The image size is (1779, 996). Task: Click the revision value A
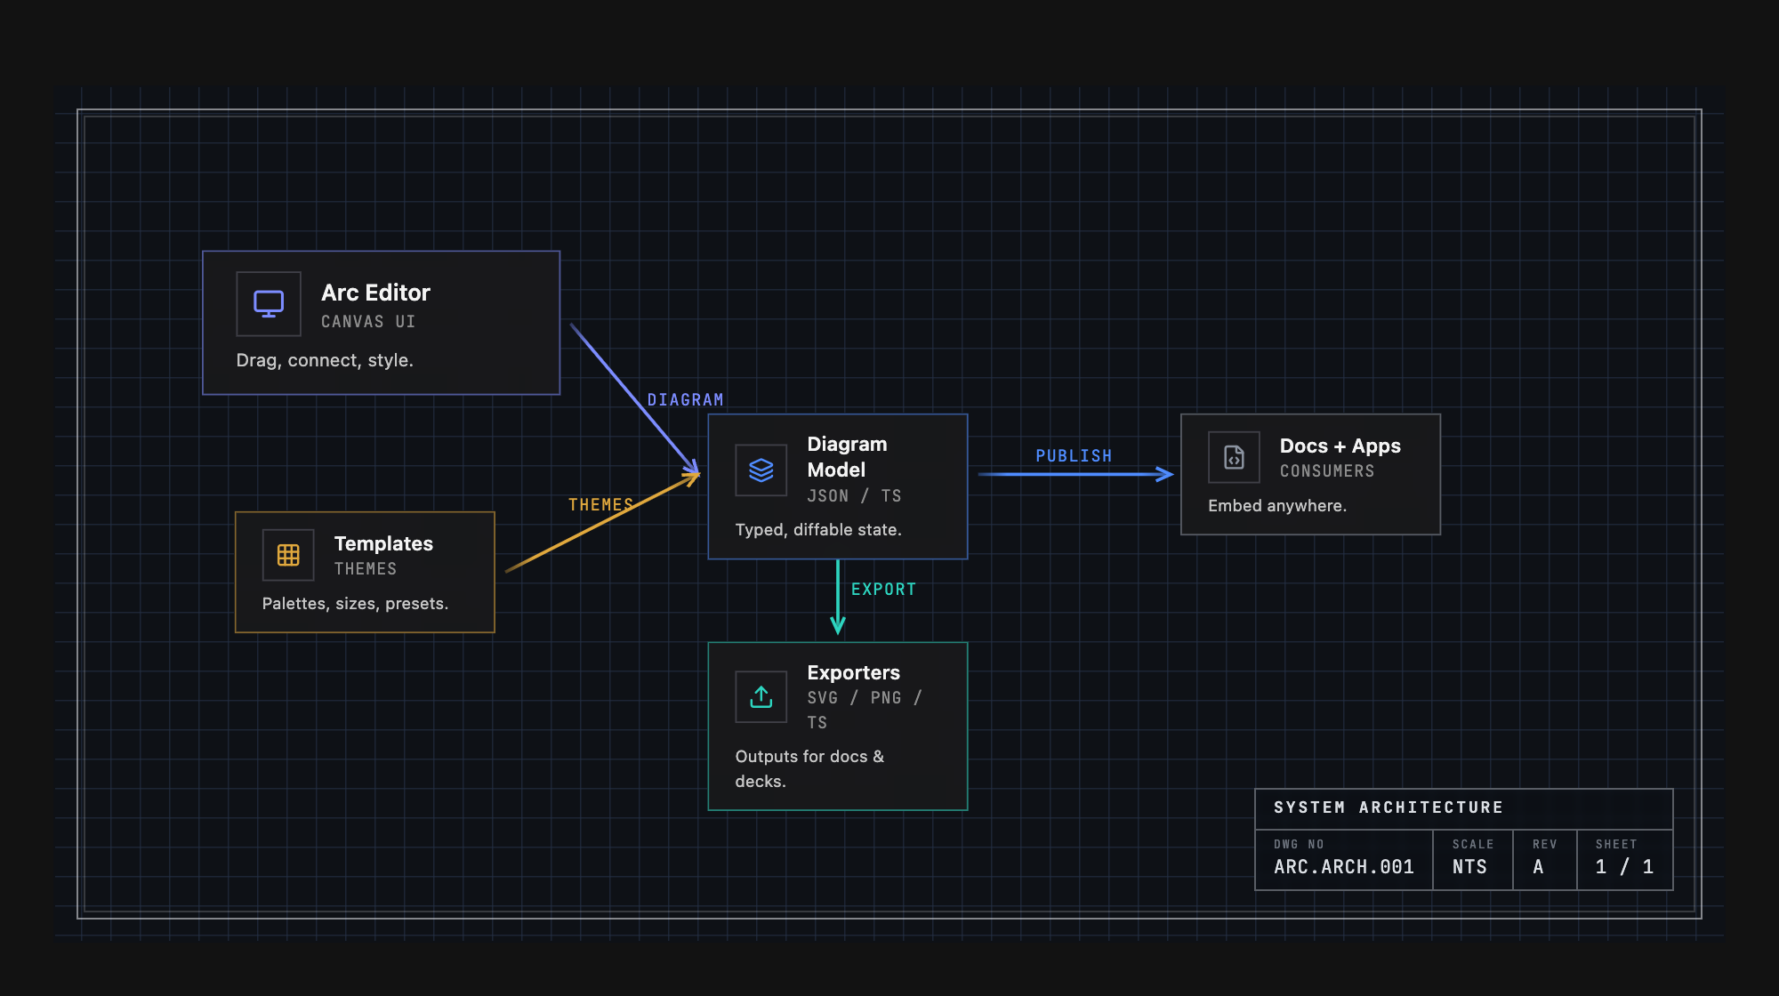(x=1538, y=867)
